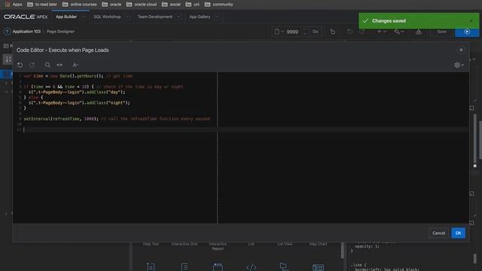Trigger auto-complete icon in Code Editor
The width and height of the screenshot is (482, 271).
pos(75,65)
